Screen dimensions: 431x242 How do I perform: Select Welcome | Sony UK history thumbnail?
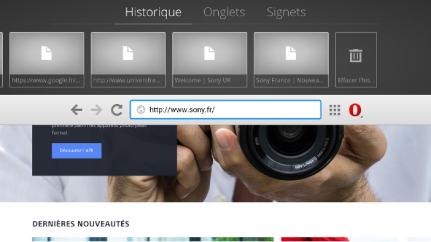[x=210, y=59]
